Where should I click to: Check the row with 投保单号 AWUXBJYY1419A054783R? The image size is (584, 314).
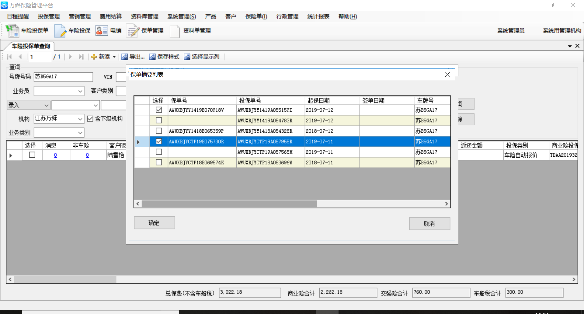click(x=159, y=120)
